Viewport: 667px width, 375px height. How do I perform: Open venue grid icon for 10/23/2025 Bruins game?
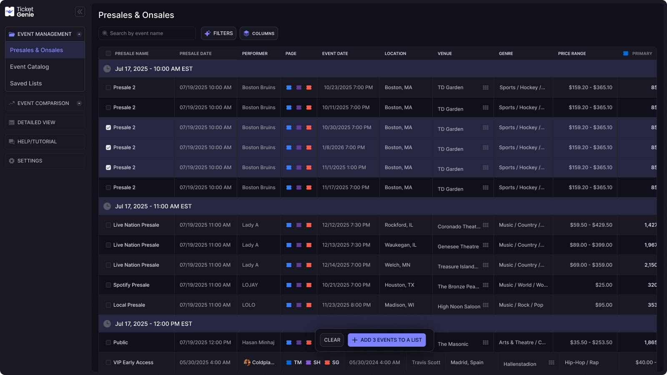pos(486,87)
